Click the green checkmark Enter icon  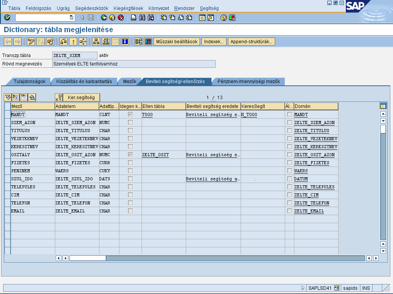pyautogui.click(x=7, y=18)
